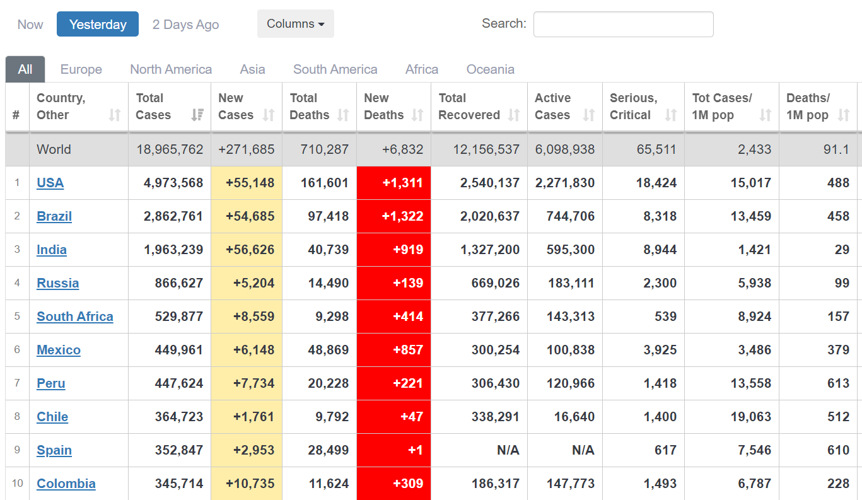Click South Africa total recovered 377,266
This screenshot has width=862, height=500.
tap(496, 317)
